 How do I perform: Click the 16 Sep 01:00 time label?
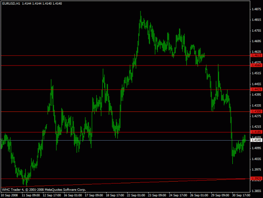73,195
